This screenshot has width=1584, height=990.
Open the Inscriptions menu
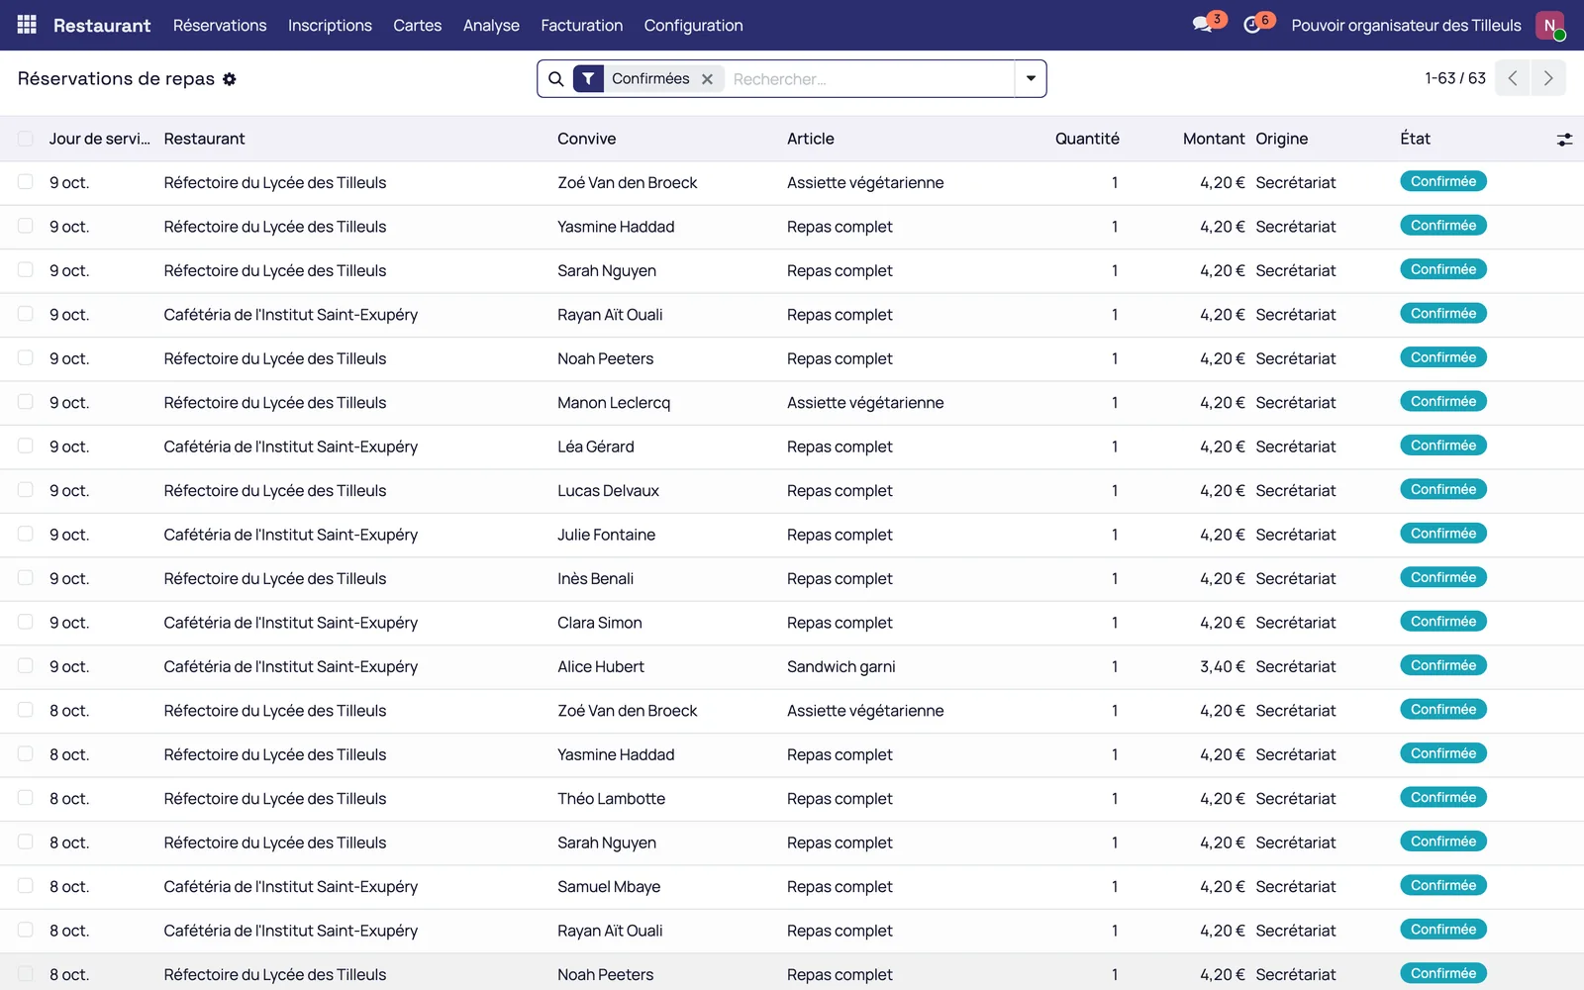coord(330,25)
